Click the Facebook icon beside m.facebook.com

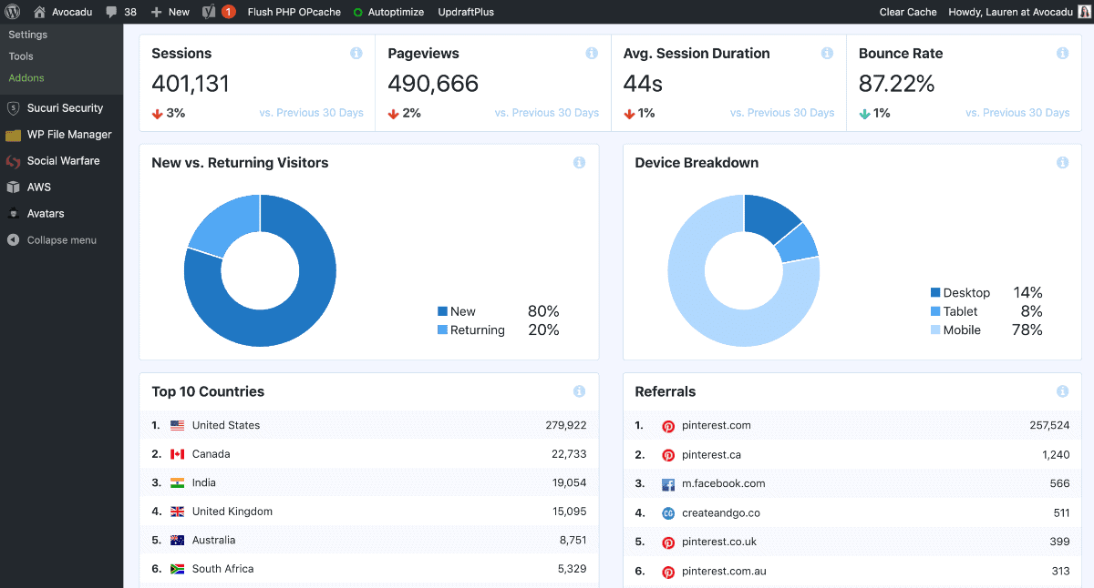tap(668, 483)
